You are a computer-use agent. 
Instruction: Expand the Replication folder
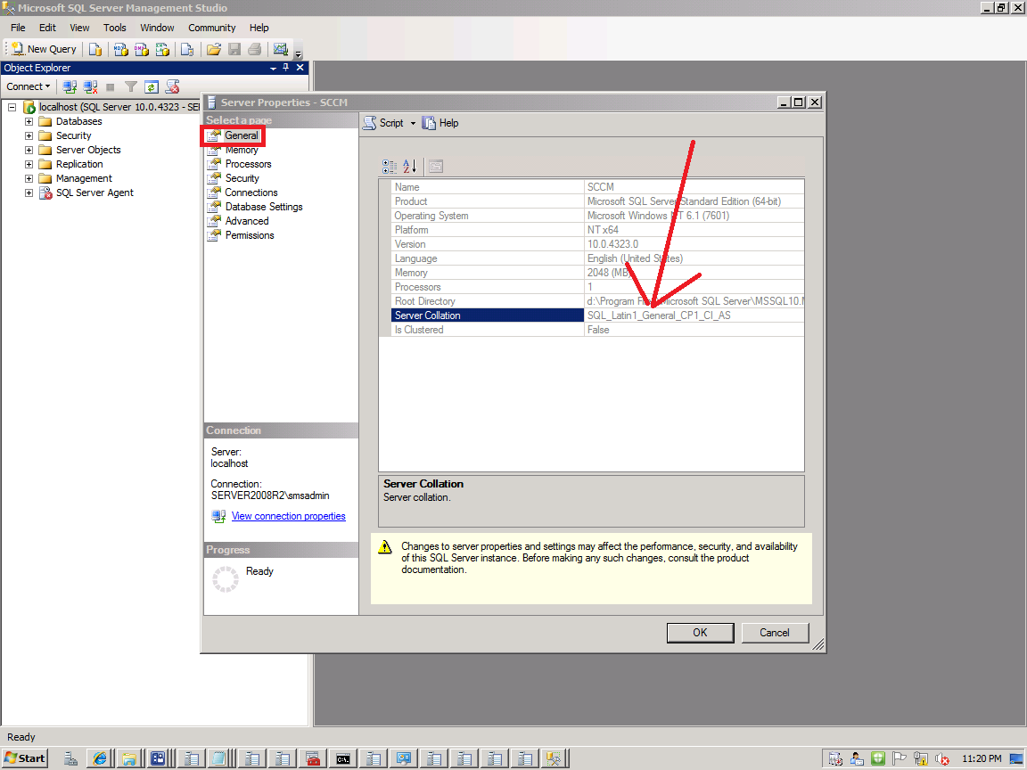(29, 164)
